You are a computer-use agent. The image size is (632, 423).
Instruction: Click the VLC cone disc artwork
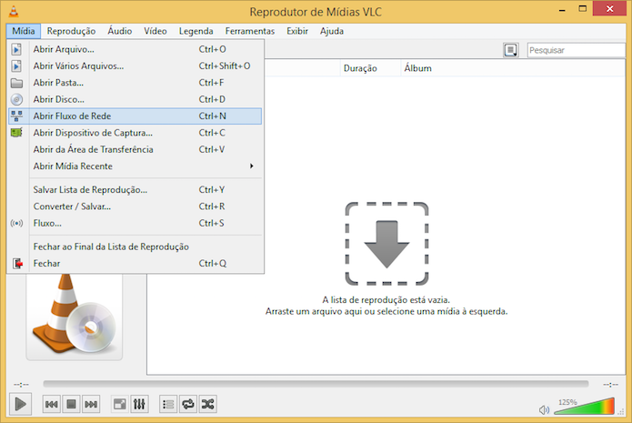coord(75,317)
